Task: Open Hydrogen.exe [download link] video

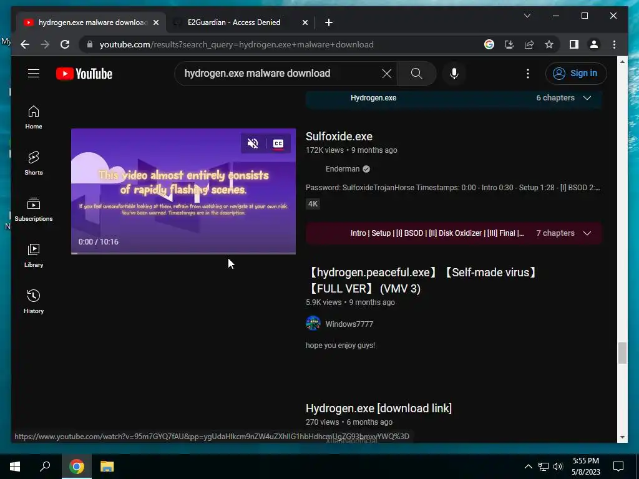Action: [x=379, y=409]
